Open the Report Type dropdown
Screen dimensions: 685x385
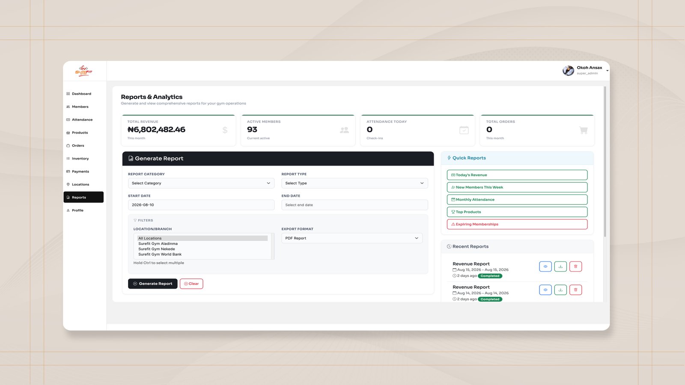pos(354,183)
